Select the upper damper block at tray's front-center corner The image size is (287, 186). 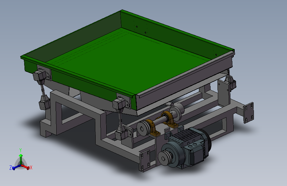pos(119,104)
